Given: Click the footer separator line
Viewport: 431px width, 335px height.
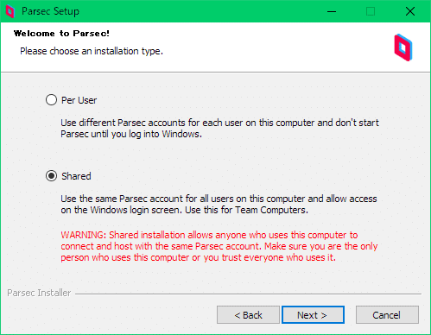Looking at the screenshot, I should coord(248,294).
